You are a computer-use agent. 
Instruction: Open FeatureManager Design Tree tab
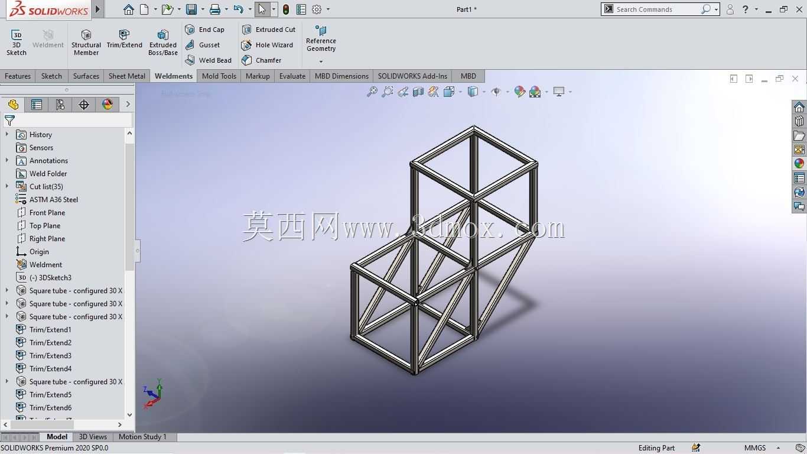coord(13,105)
